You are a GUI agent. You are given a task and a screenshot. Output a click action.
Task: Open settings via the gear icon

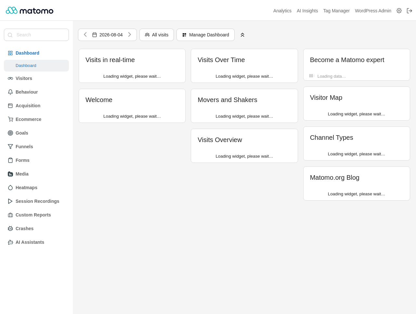399,11
